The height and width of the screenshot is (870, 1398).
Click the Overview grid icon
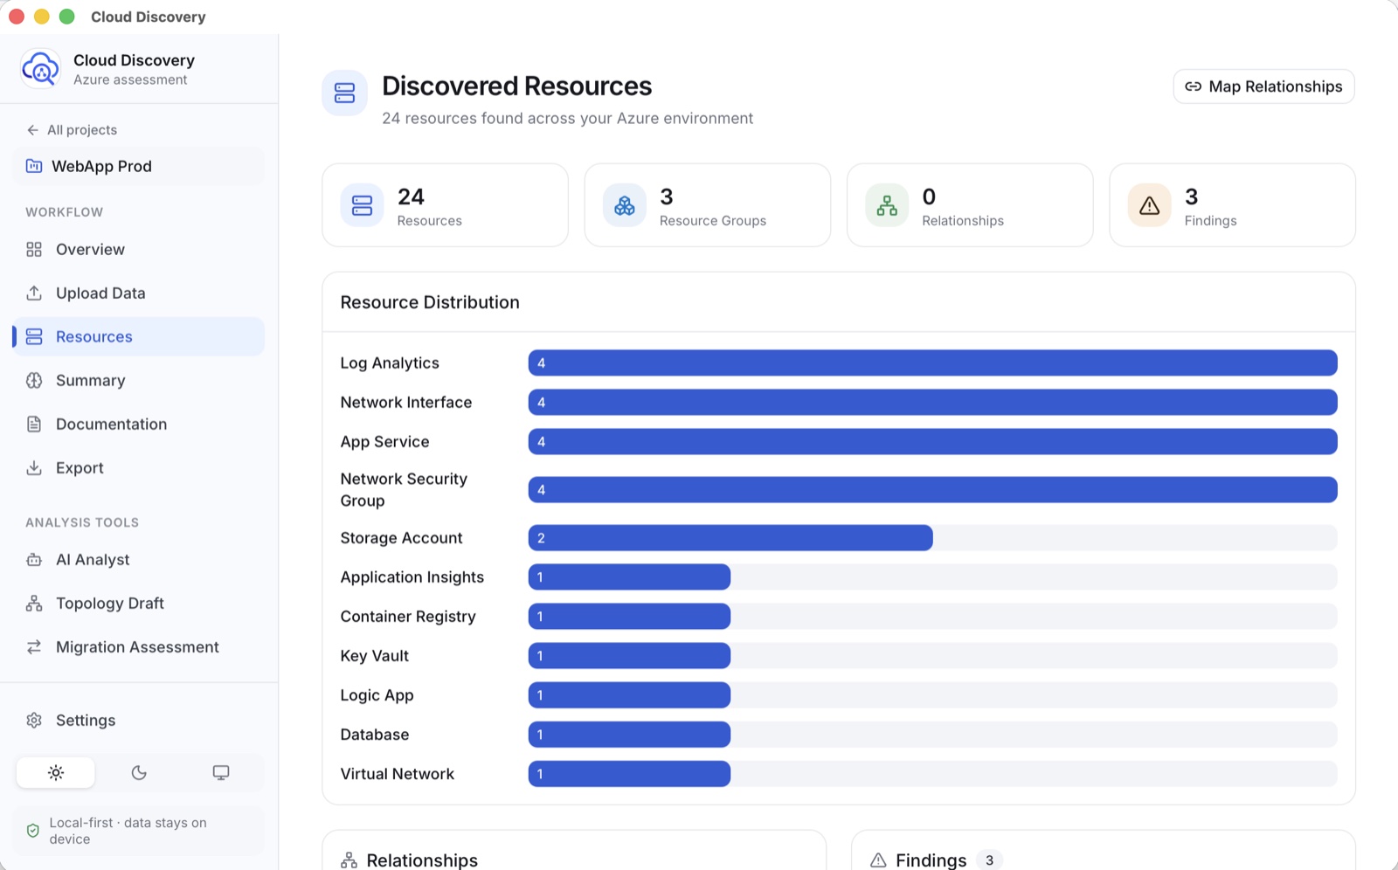(34, 250)
